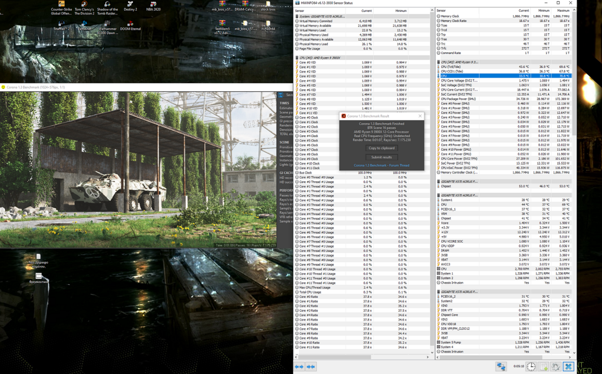Click the Corona Benchmark smiley window icon
This screenshot has height=374, width=602.
[4, 87]
